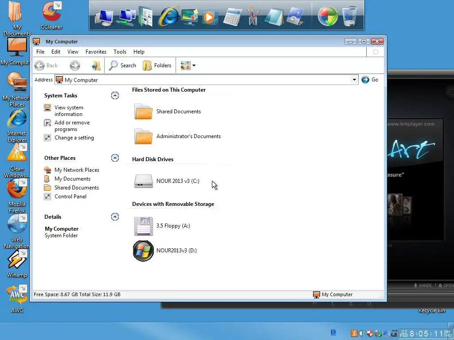Open the View menu
Image resolution: width=454 pixels, height=340 pixels.
click(73, 52)
